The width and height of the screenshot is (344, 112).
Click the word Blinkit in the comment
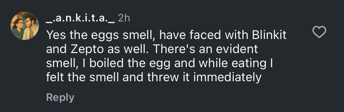269,35
